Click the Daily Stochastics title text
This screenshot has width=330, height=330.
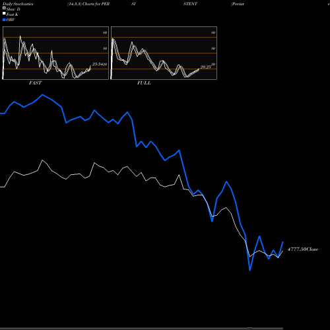pyautogui.click(x=18, y=4)
